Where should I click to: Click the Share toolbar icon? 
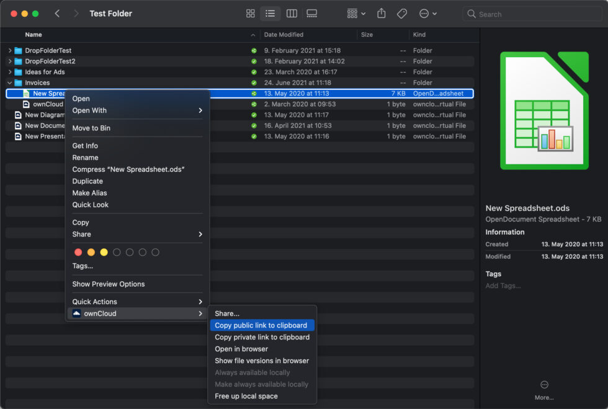coord(382,14)
